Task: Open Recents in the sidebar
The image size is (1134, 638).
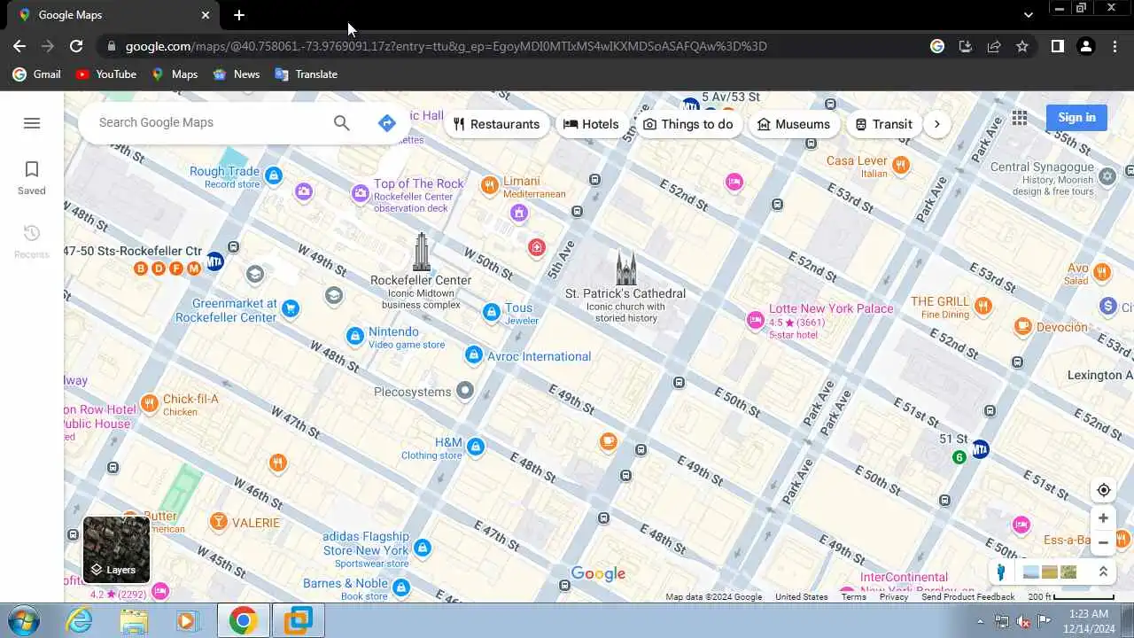Action: (x=32, y=242)
